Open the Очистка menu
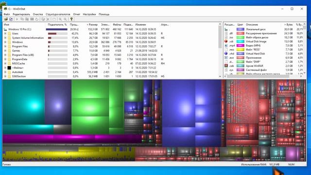Image resolution: width=311 pixels, height=175 pixels. pos(38,14)
